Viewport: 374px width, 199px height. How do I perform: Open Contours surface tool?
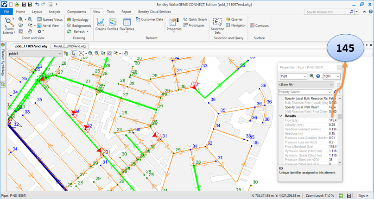click(x=259, y=25)
